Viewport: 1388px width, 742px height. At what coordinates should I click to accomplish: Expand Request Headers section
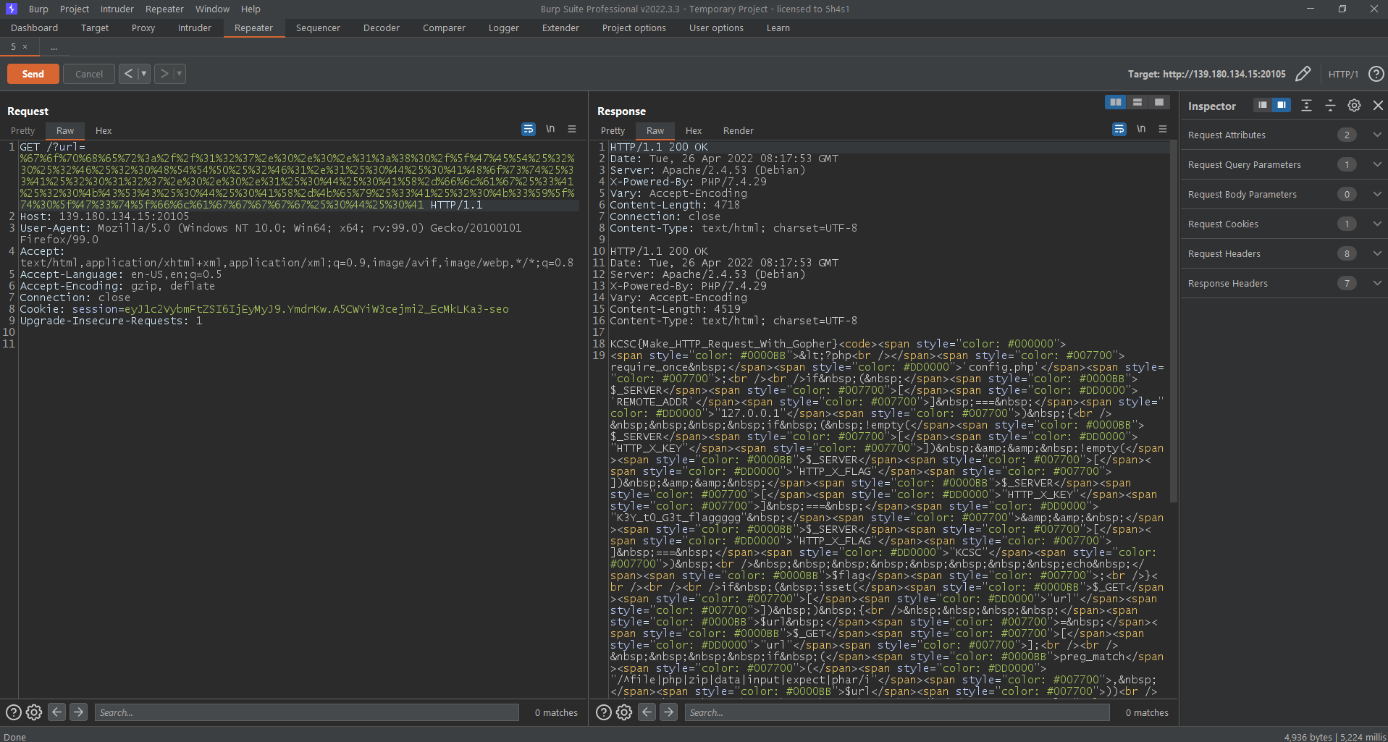point(1377,253)
